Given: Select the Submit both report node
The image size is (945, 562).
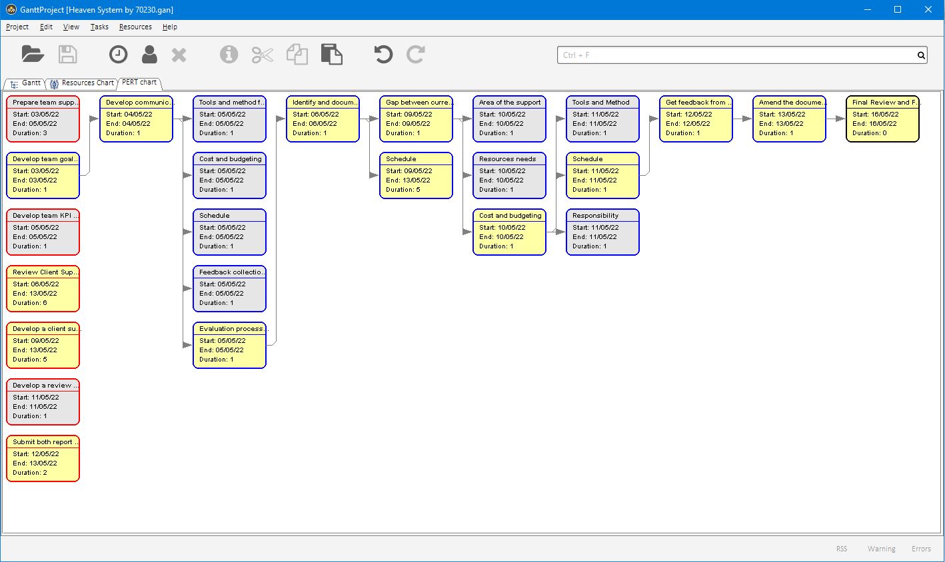Looking at the screenshot, I should click(x=43, y=458).
